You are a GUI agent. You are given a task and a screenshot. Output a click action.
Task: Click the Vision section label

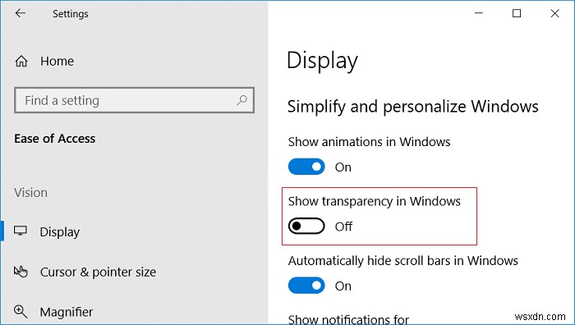tap(31, 193)
